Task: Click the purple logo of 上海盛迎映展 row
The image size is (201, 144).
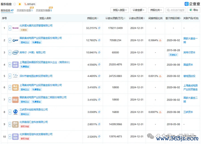Action: (15, 64)
